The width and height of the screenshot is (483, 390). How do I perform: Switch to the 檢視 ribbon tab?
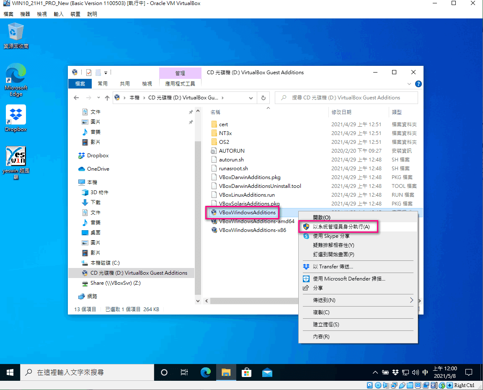[147, 83]
